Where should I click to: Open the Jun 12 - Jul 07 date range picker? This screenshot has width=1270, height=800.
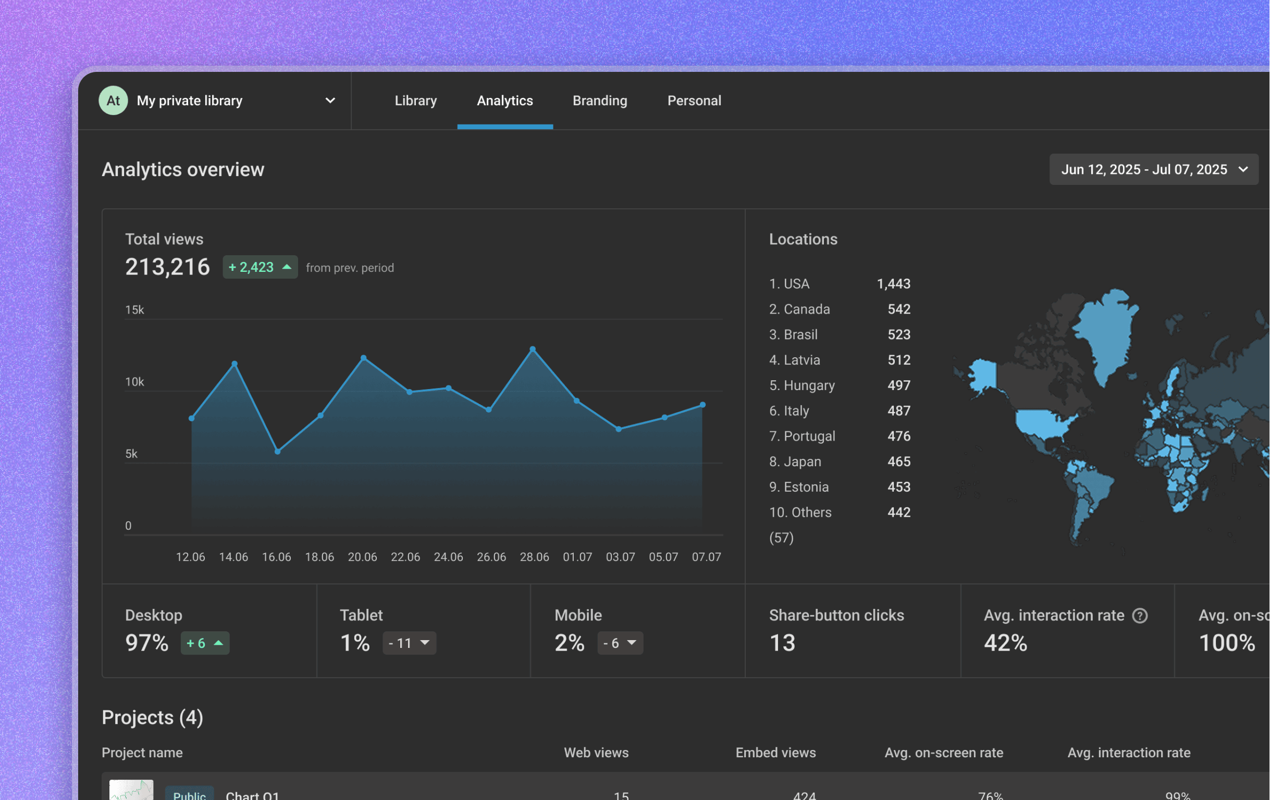[1153, 169]
